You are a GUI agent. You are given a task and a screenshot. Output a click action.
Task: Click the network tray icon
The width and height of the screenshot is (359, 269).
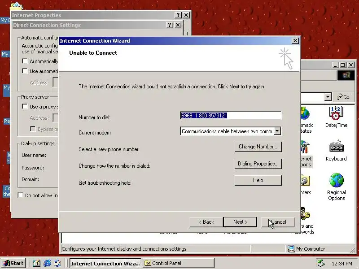(321, 263)
